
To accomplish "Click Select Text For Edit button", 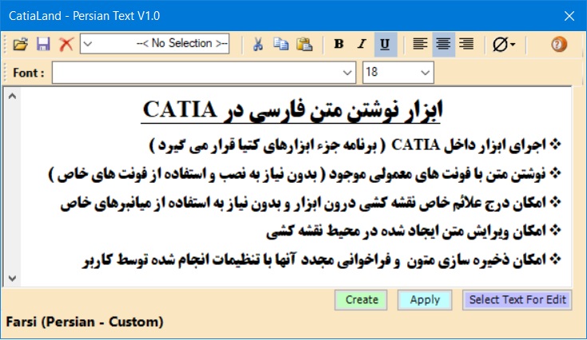I will tap(517, 299).
